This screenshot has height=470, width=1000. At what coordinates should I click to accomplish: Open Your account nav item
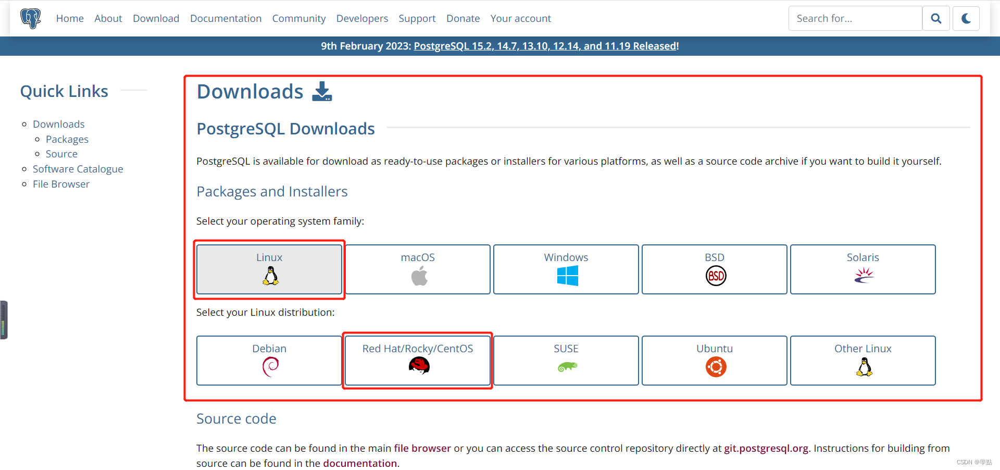(x=520, y=18)
